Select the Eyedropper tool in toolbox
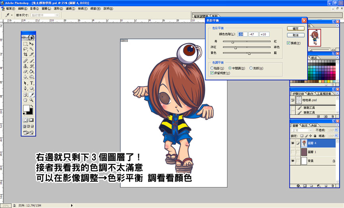 tap(31, 95)
